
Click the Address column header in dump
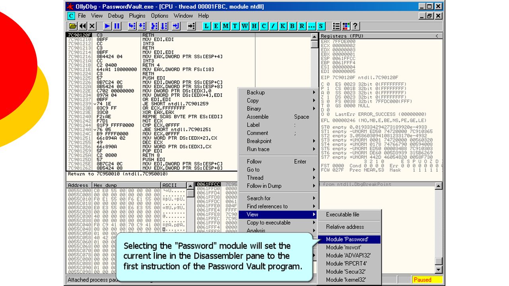(x=79, y=185)
